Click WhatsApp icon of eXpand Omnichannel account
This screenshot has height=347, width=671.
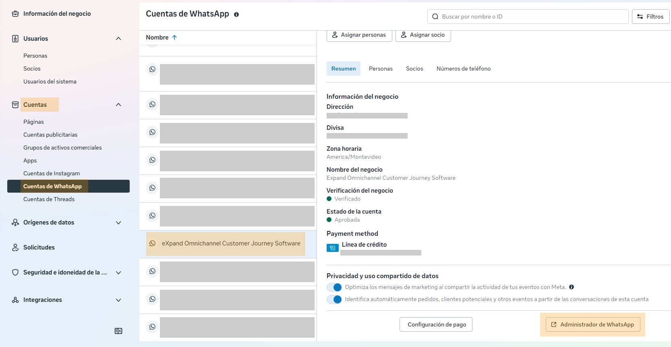pyautogui.click(x=152, y=243)
